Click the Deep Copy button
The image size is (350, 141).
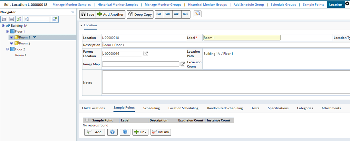140,14
